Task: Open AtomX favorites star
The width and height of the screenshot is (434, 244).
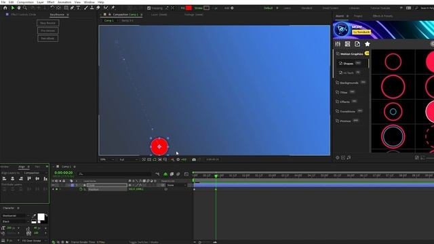Action: tap(368, 44)
